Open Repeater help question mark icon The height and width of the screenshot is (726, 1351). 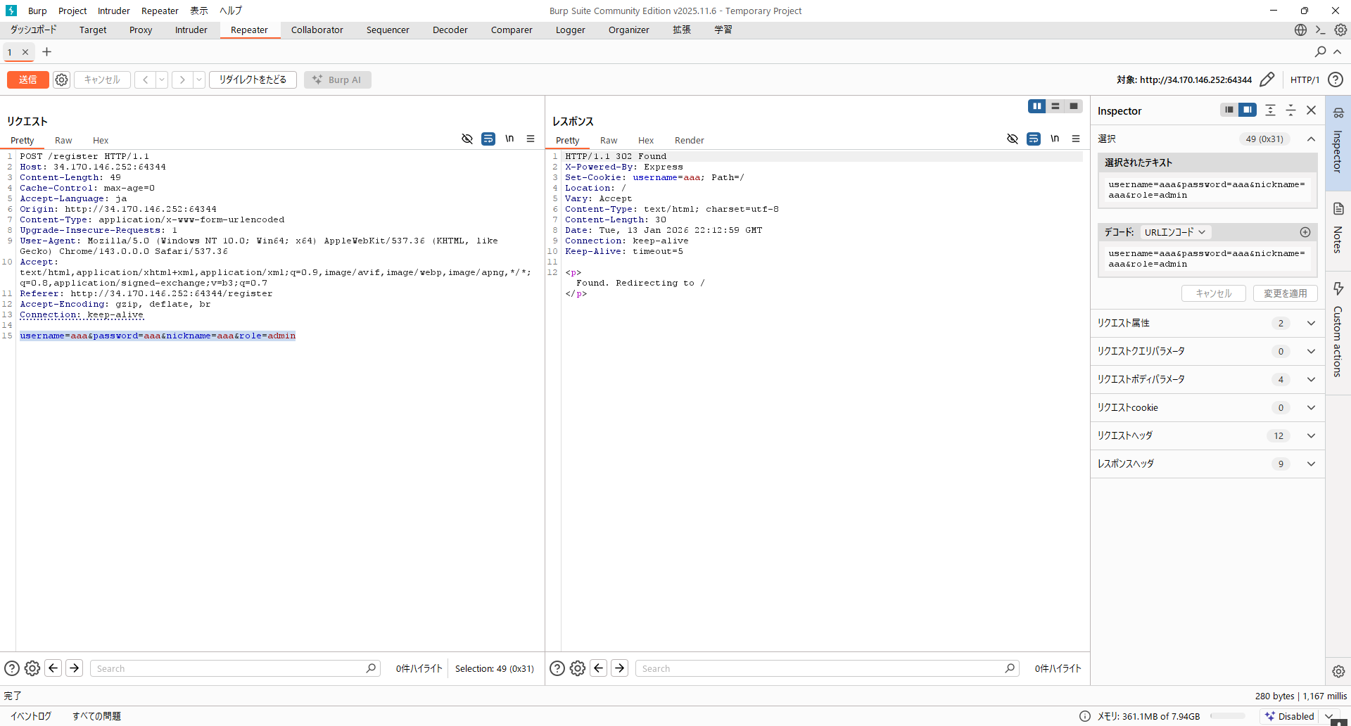(x=1336, y=79)
